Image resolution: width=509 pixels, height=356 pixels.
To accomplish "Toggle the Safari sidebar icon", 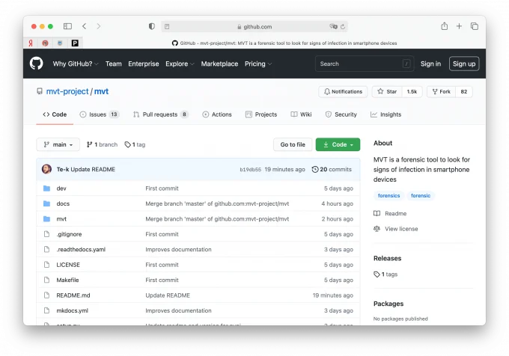I will 67,26.
